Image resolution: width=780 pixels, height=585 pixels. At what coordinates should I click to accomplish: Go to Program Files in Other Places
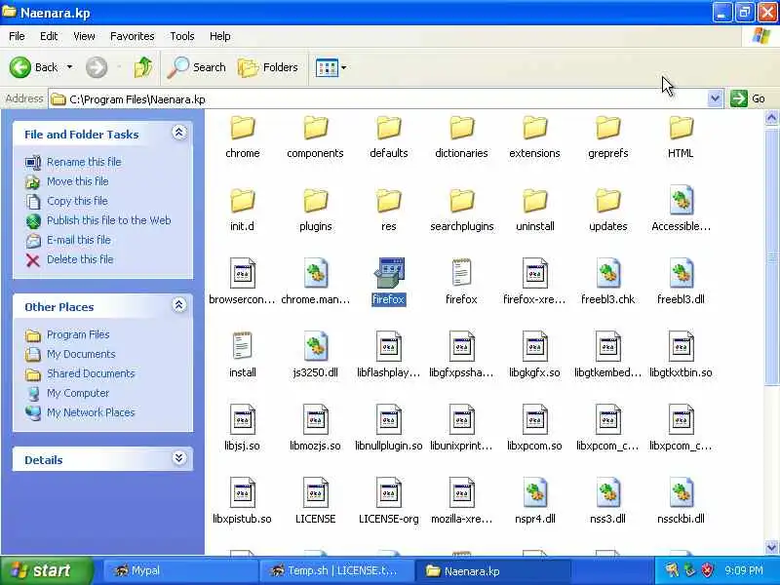[x=78, y=334]
